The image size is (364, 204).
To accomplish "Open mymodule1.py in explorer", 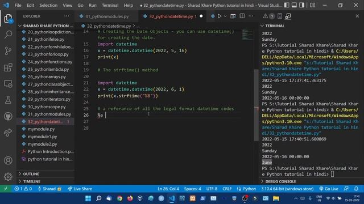I will point(42,137).
